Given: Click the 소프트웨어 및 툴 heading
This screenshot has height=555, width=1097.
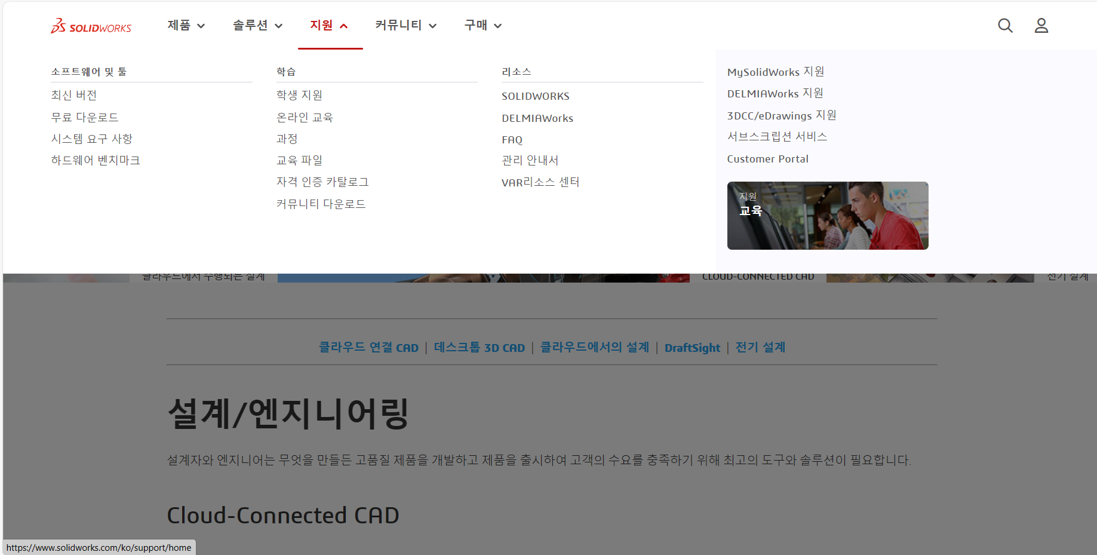Looking at the screenshot, I should (x=89, y=72).
